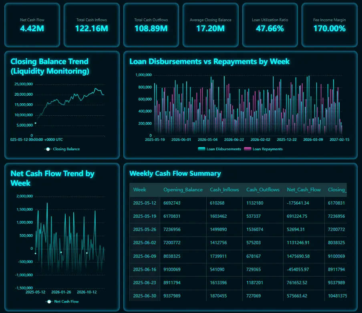Screen dimensions: 362x313
Task: Select the Average Closing Balance tile
Action: point(210,25)
